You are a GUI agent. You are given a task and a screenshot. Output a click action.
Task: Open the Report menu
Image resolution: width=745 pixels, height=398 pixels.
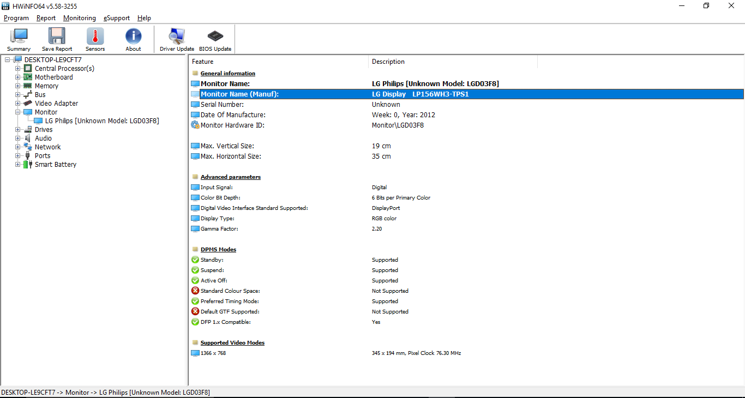46,18
